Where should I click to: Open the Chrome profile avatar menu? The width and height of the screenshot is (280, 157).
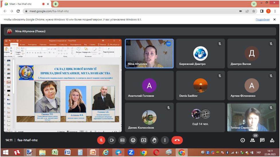(x=268, y=11)
